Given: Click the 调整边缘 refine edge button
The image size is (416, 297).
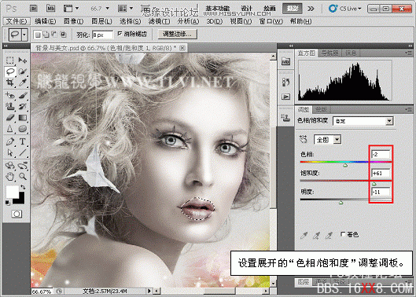Looking at the screenshot, I should click(x=177, y=34).
